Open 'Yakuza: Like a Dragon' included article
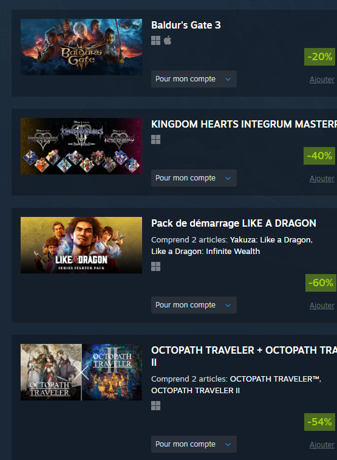This screenshot has width=337, height=460. click(271, 240)
